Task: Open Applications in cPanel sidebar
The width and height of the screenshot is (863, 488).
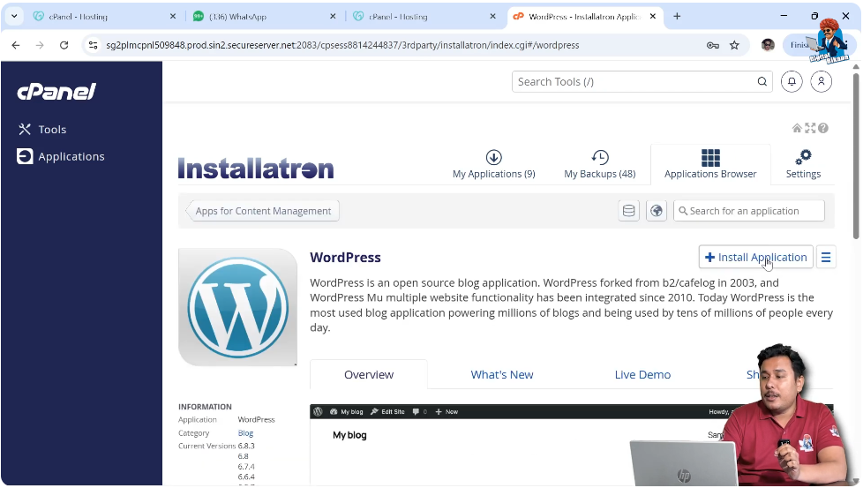Action: (61, 156)
